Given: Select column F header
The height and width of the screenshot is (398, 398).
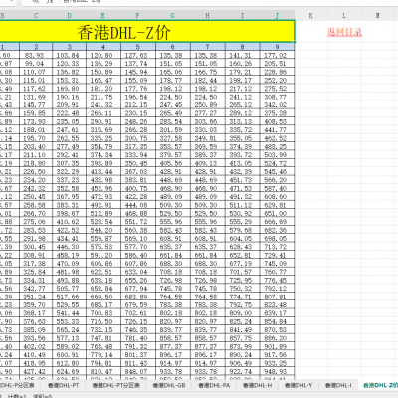Looking at the screenshot, I should click(137, 15).
